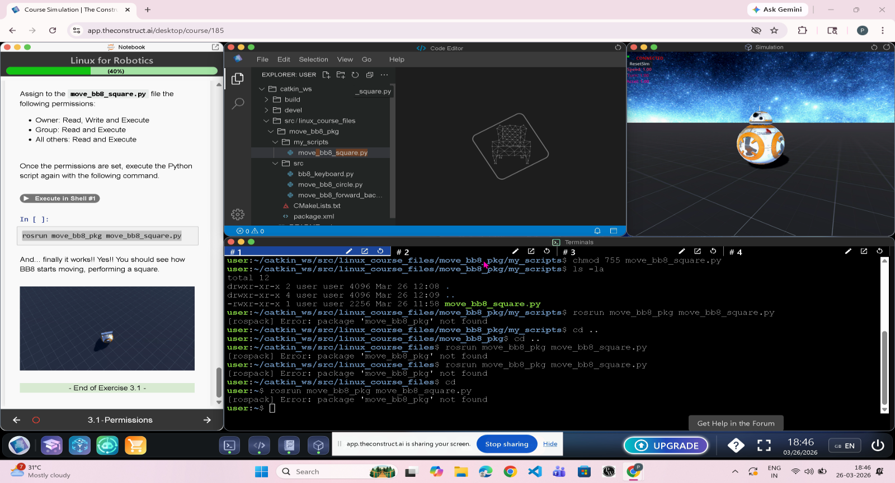Viewport: 895px width, 483px height.
Task: Open the code editor Manage gear icon
Action: [x=238, y=214]
